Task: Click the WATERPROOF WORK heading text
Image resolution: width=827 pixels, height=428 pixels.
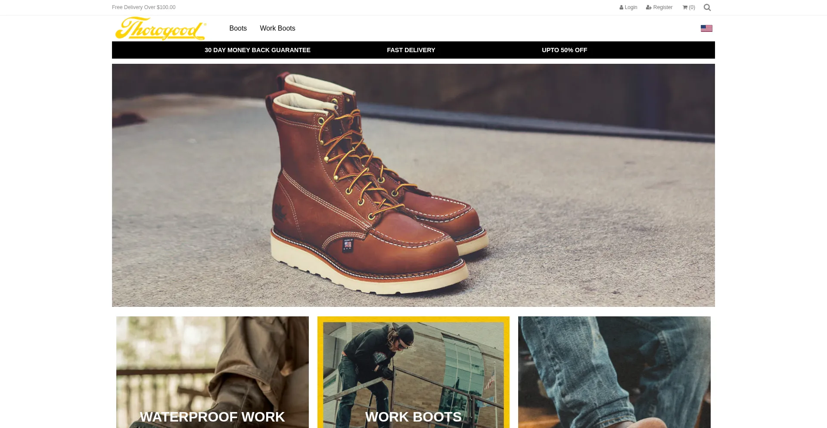Action: (212, 417)
